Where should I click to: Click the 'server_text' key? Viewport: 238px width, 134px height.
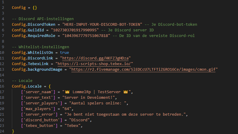38,97
